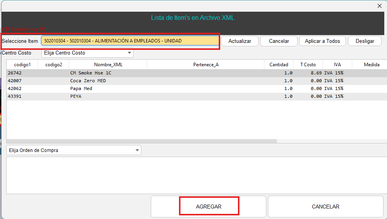Open the Elija Centro Costo dropdown
The width and height of the screenshot is (387, 219).
[x=87, y=53]
